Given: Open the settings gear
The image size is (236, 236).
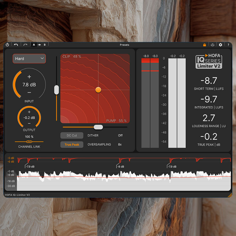Looking at the screenshot, I should pos(220,45).
